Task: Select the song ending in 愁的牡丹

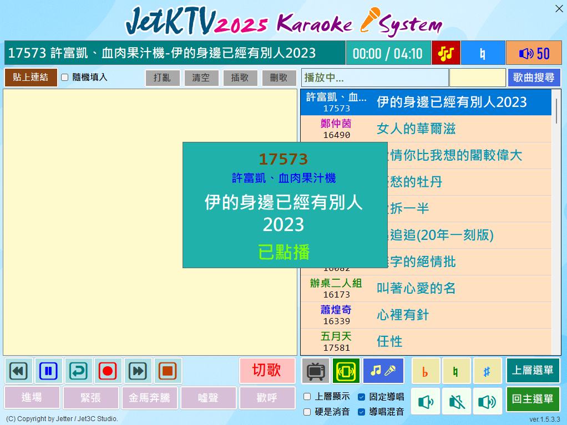Action: pos(469,182)
